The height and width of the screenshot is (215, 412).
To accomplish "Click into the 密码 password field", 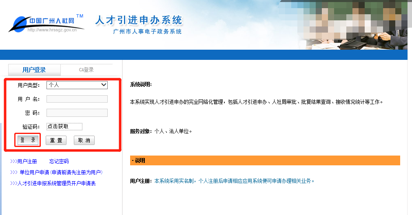I will [x=77, y=113].
